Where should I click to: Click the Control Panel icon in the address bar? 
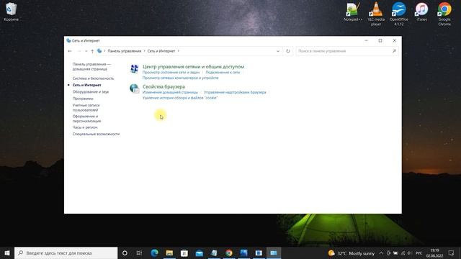(99, 51)
